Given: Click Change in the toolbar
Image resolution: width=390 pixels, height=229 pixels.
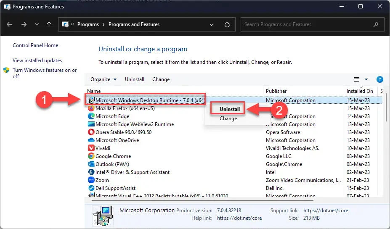Looking at the screenshot, I should [161, 79].
